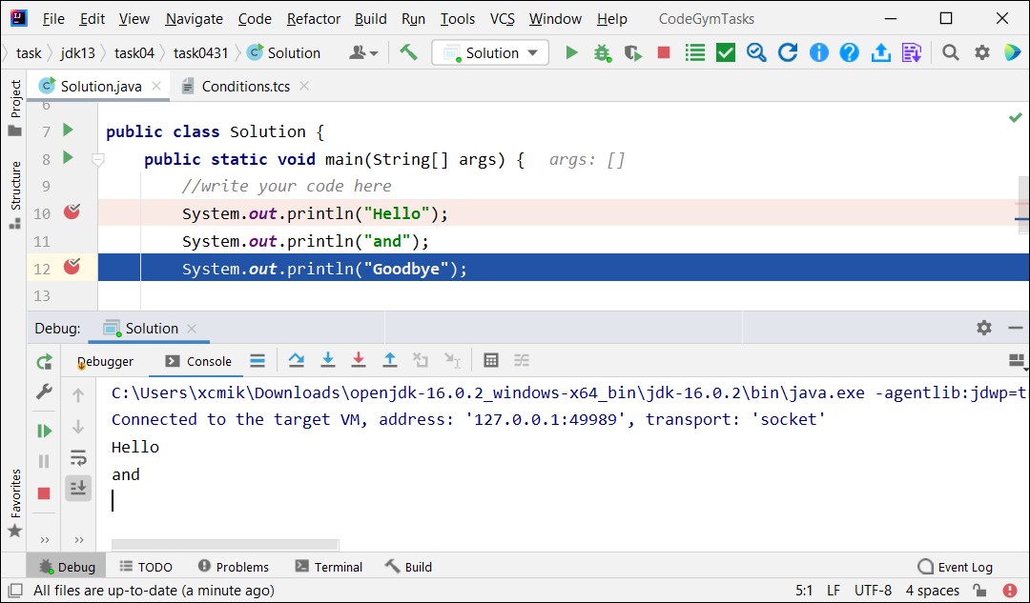Rerun Solution in Debug panel
This screenshot has width=1030, height=603.
point(44,362)
